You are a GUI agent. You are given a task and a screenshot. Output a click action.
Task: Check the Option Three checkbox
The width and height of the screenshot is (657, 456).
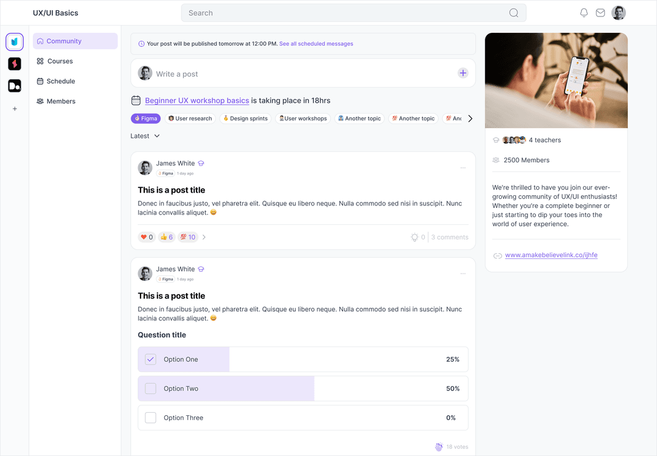[x=150, y=418]
